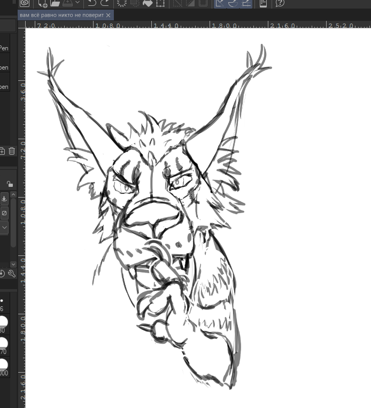Toggle the third snap to grid button

[x=246, y=3]
